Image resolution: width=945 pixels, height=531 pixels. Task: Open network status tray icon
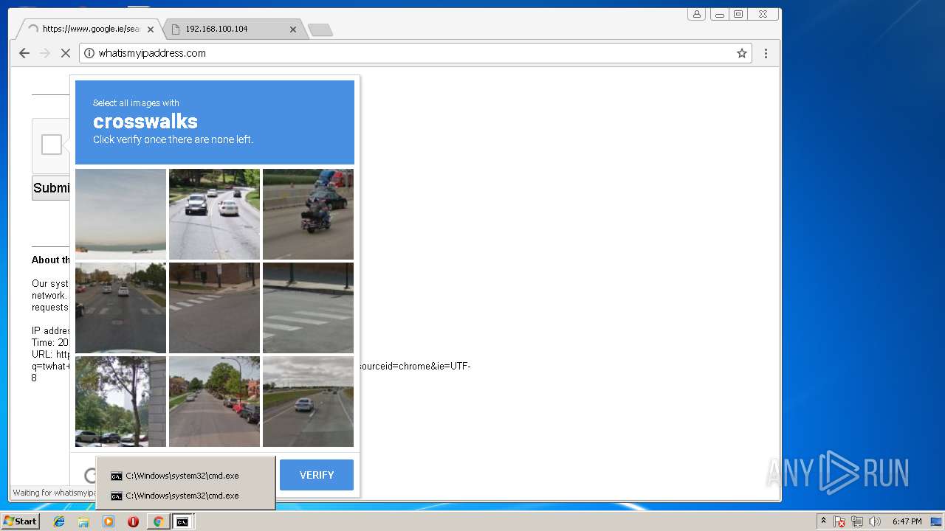pyautogui.click(x=857, y=521)
